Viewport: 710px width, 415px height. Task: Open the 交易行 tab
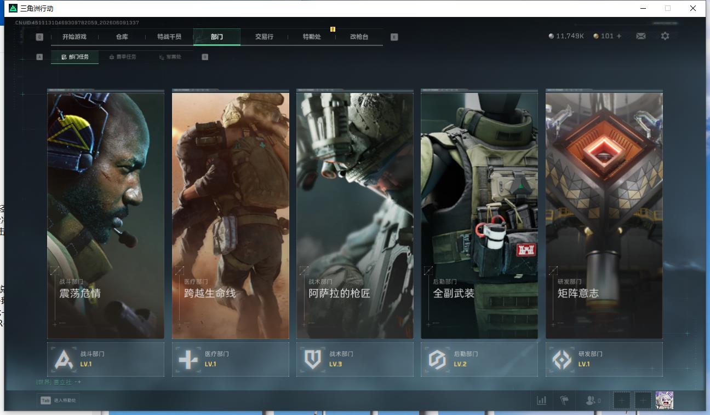(x=264, y=37)
